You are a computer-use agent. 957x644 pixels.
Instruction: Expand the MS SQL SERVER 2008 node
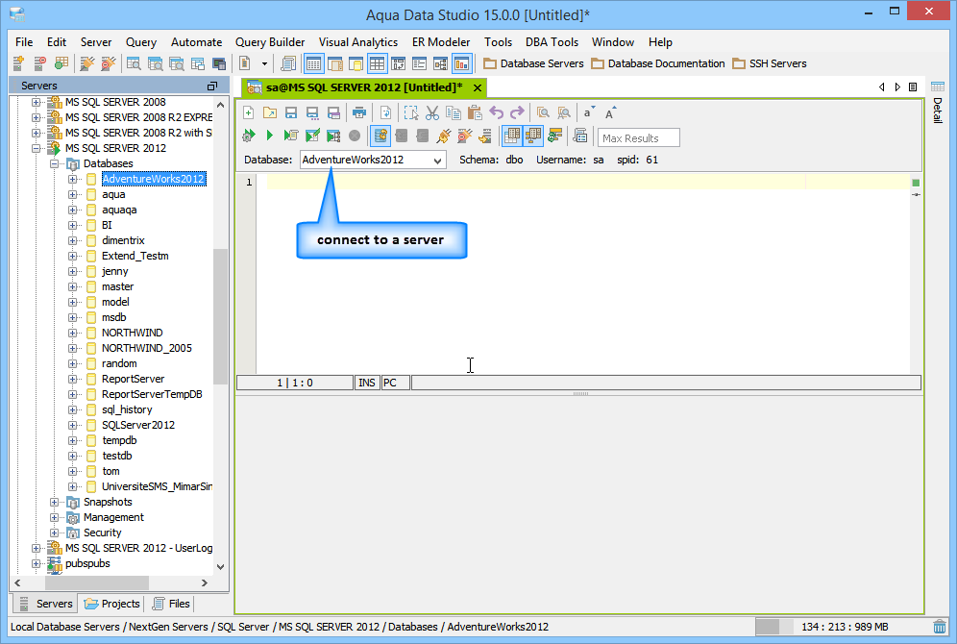(x=36, y=102)
